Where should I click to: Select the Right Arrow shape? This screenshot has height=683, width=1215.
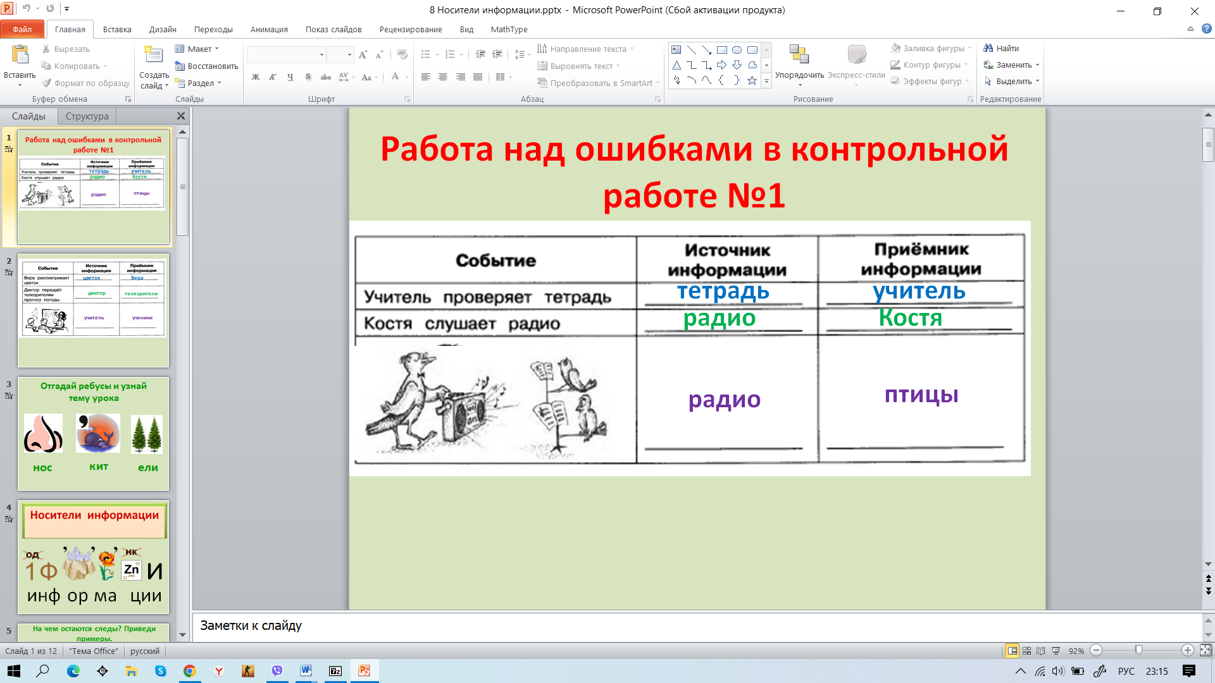pyautogui.click(x=721, y=65)
